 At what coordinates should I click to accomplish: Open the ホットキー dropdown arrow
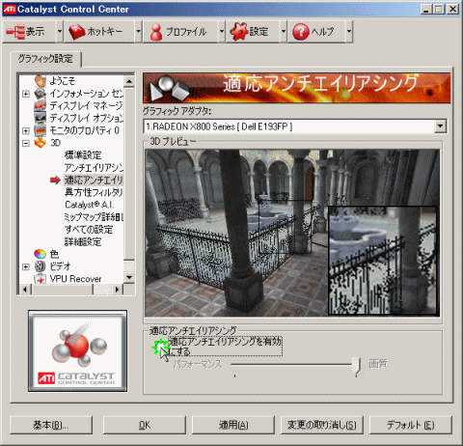pos(138,32)
